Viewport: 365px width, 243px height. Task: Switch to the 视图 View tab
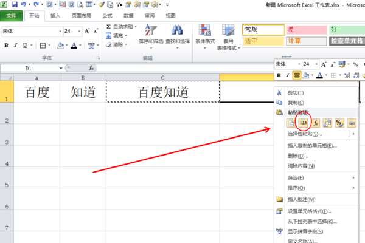(170, 16)
